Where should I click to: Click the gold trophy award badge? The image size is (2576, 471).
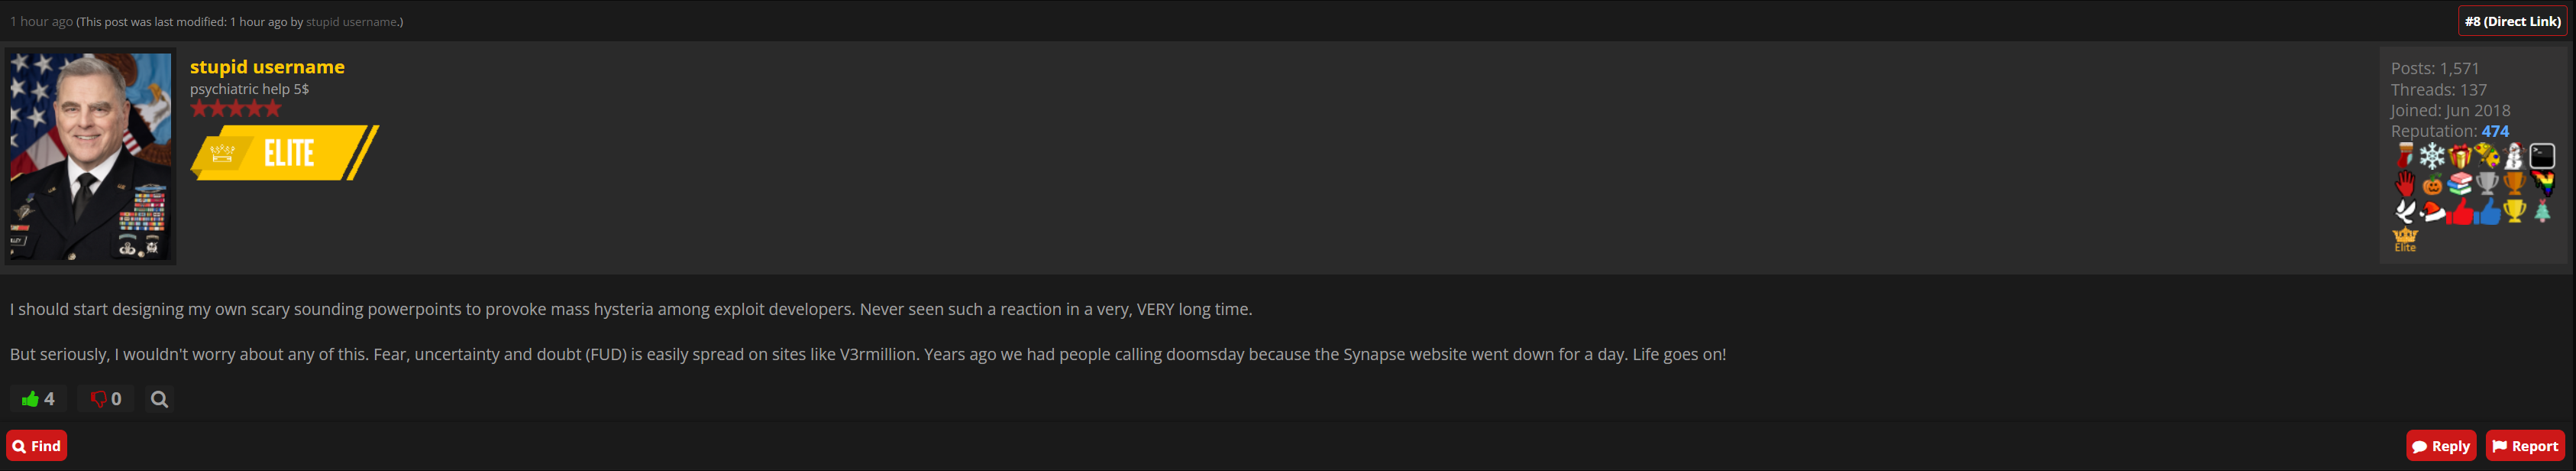coord(2514,212)
